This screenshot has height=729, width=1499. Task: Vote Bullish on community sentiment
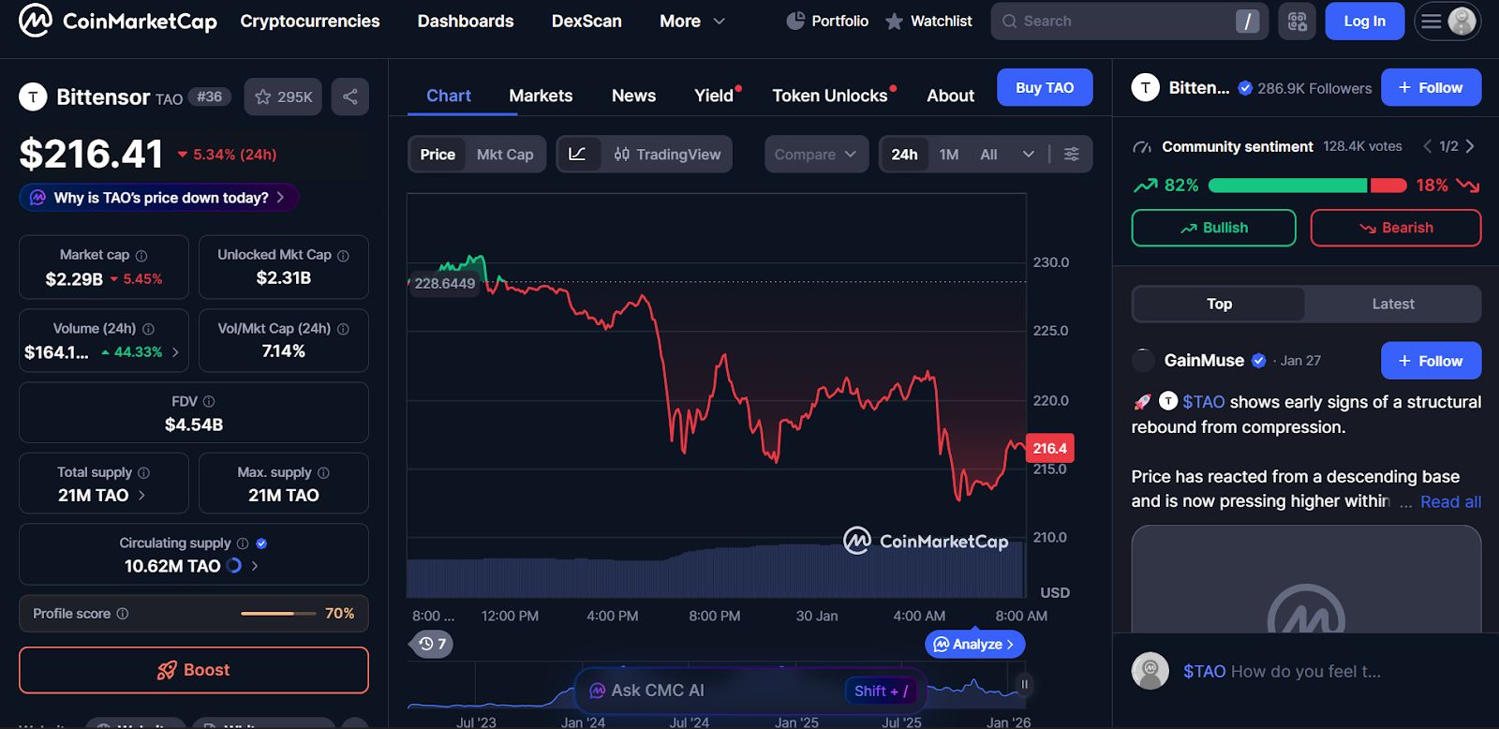tap(1213, 228)
